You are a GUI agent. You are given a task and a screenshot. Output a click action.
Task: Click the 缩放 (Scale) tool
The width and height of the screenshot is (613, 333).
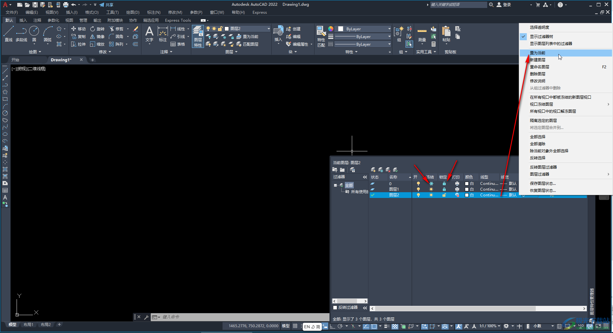point(97,44)
